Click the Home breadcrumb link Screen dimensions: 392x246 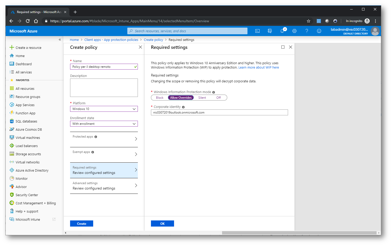pos(74,40)
